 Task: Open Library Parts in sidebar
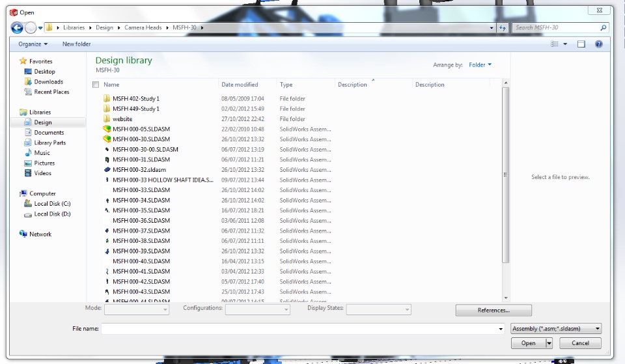pos(50,143)
